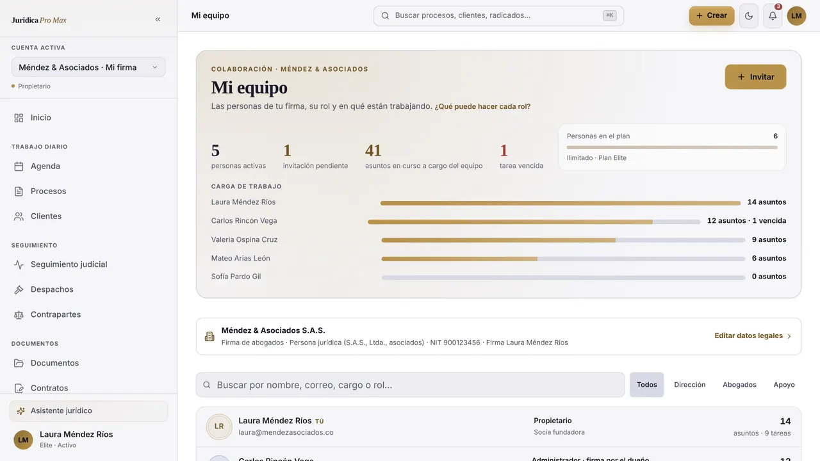Click the Clientes people icon
This screenshot has width=820, height=461.
pos(19,216)
